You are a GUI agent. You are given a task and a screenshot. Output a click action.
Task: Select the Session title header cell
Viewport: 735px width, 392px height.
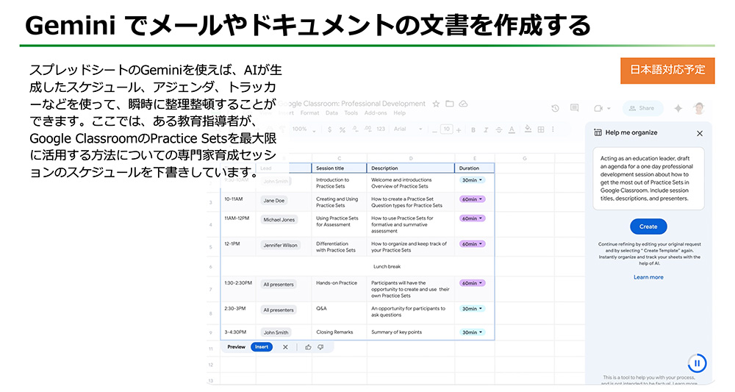[x=340, y=168]
